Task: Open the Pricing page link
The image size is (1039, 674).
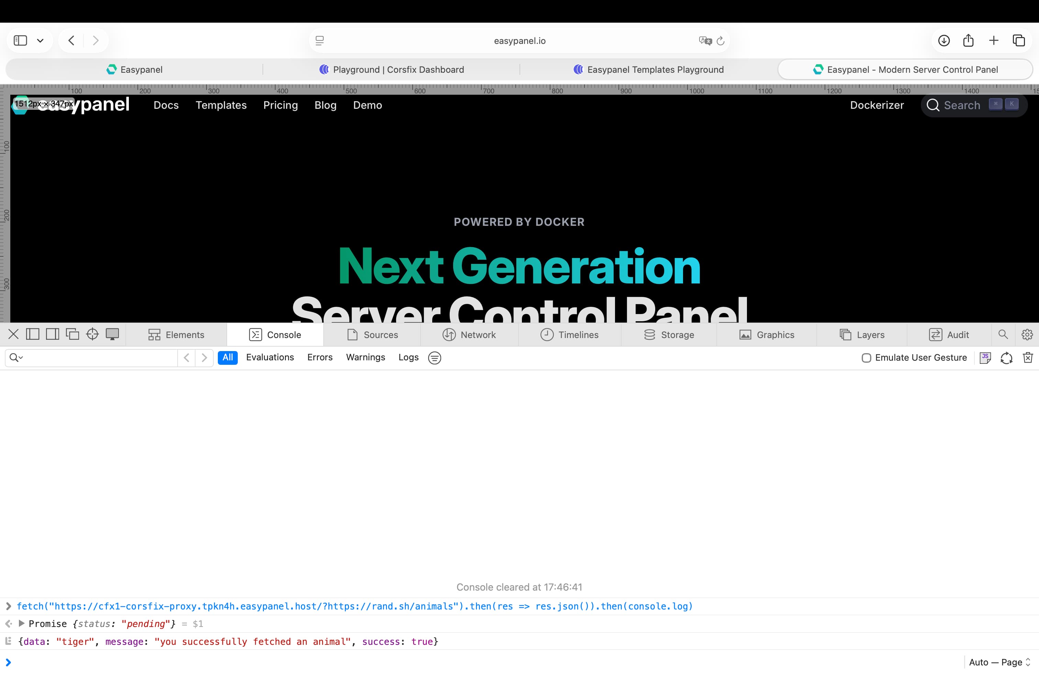Action: point(280,105)
